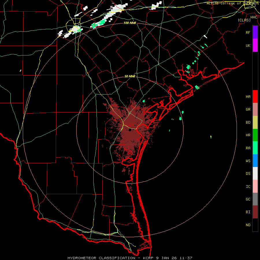
Task: Select the HR legend label
Action: 248,135
